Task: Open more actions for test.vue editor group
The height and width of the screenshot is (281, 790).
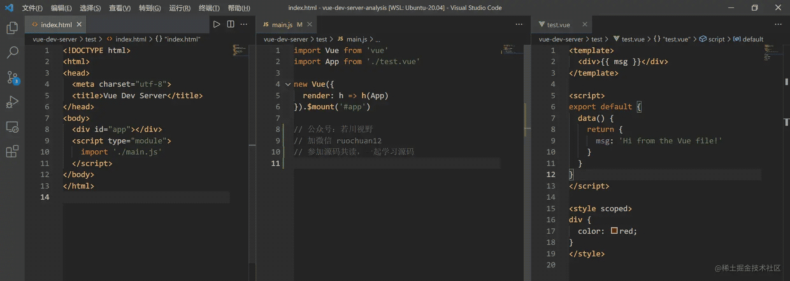Action: [x=778, y=24]
